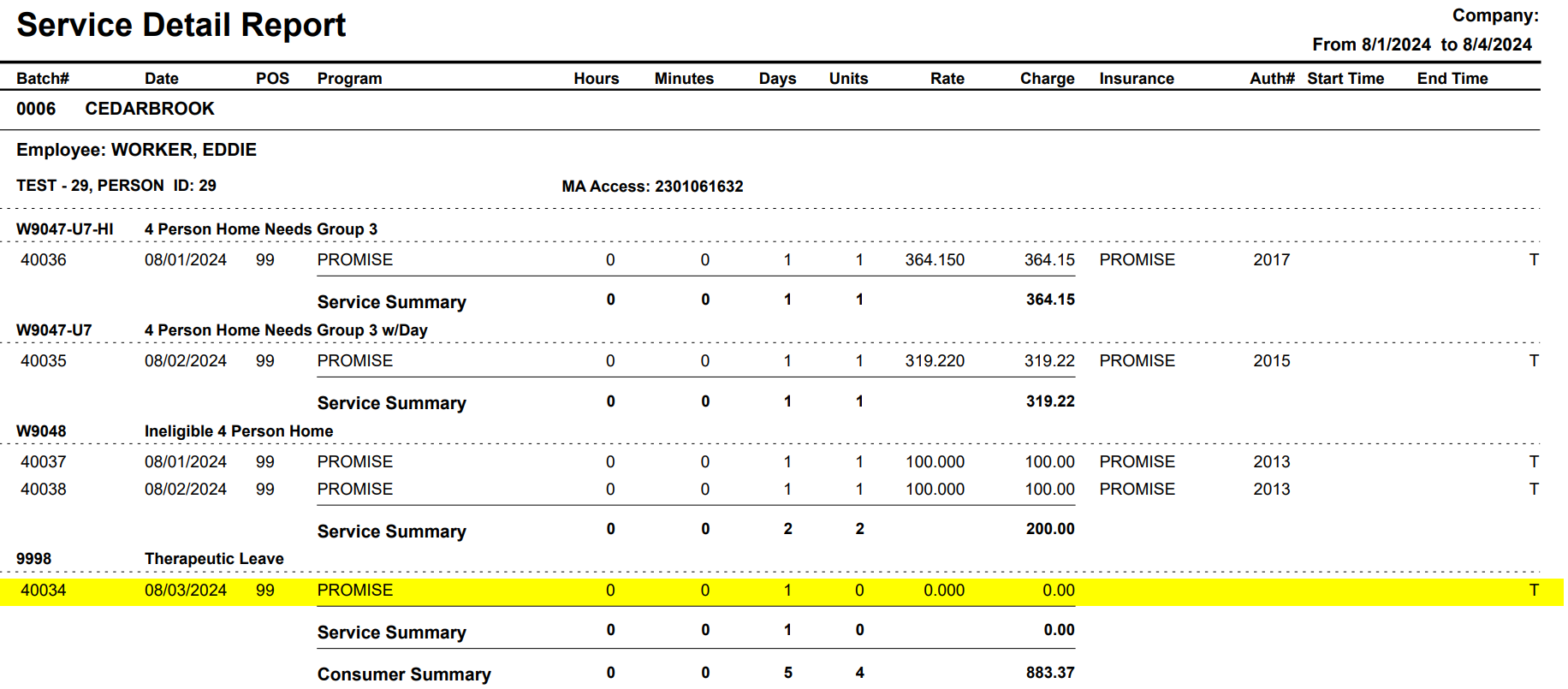
Task: Click the Ineligible 4 Person Home label
Action: coord(239,431)
